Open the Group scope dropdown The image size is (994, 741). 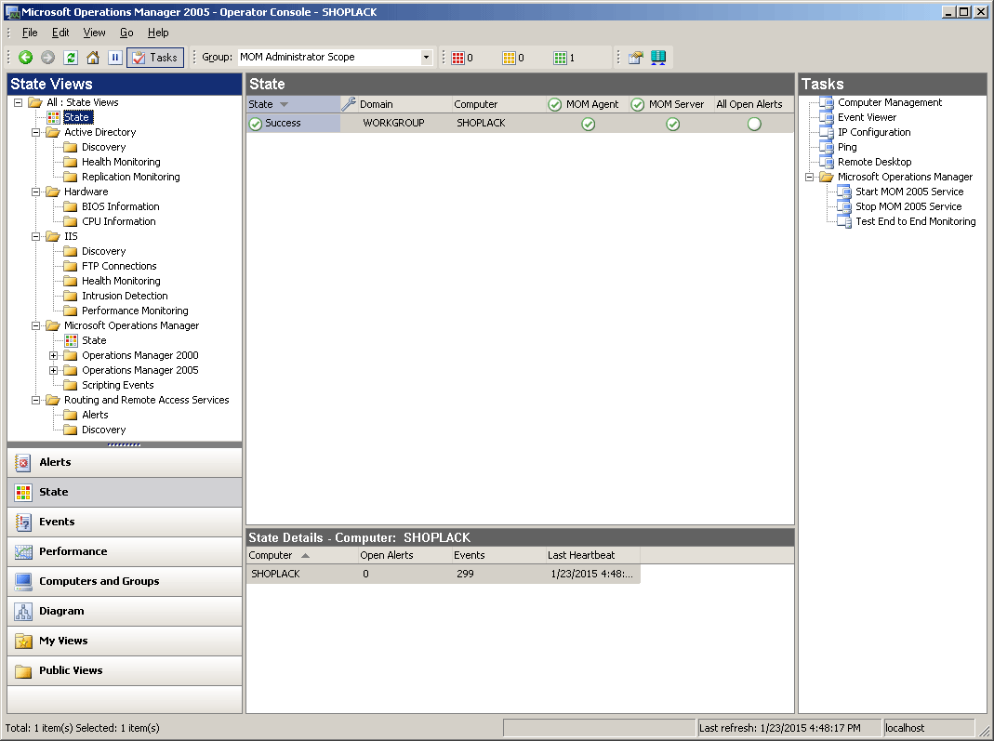(426, 57)
